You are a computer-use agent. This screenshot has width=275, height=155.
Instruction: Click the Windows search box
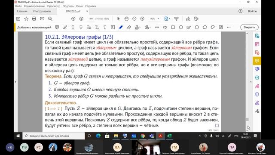pyautogui.click(x=54, y=136)
